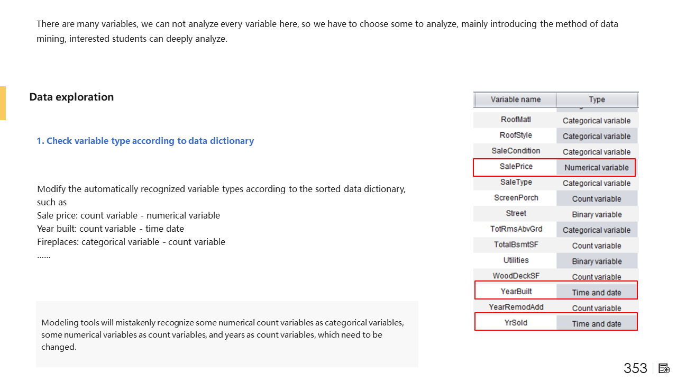Screen dimensions: 677x381
Task: Select the SaleCondition variable name
Action: point(515,151)
